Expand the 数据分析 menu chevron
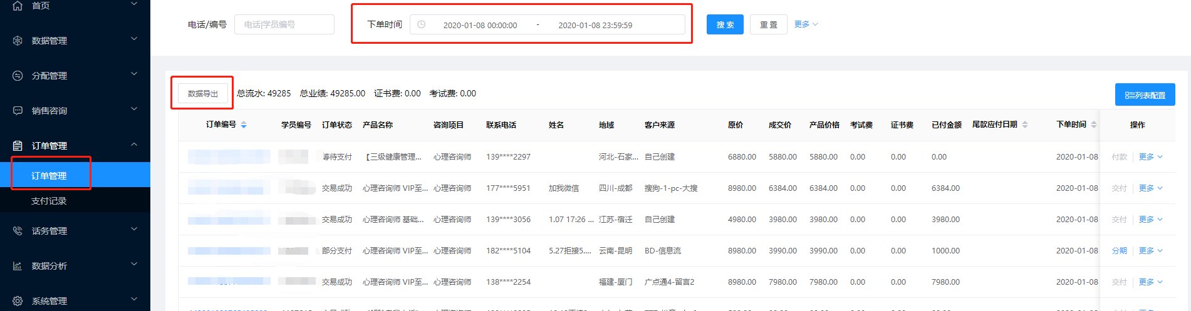 (134, 265)
